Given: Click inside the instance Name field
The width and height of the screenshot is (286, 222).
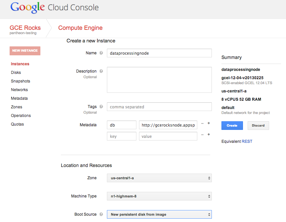Looking at the screenshot, I should 159,53.
